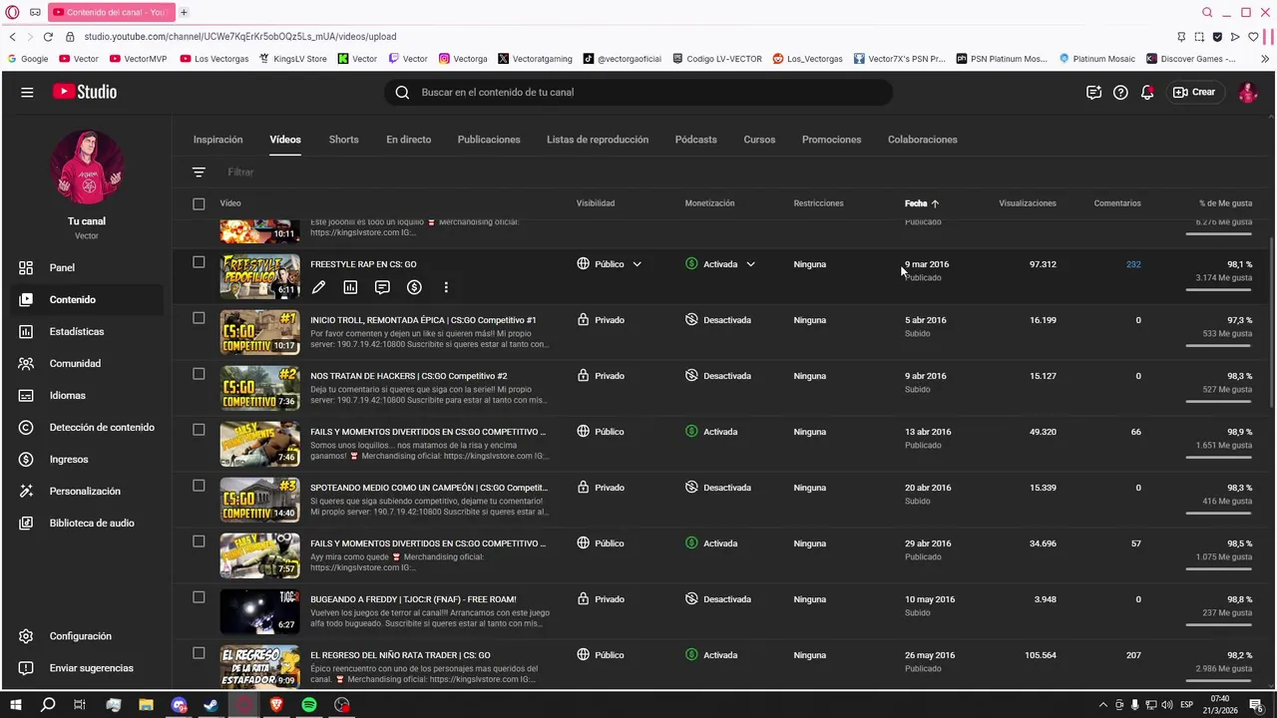Sort by the Fecha column header

click(x=922, y=203)
